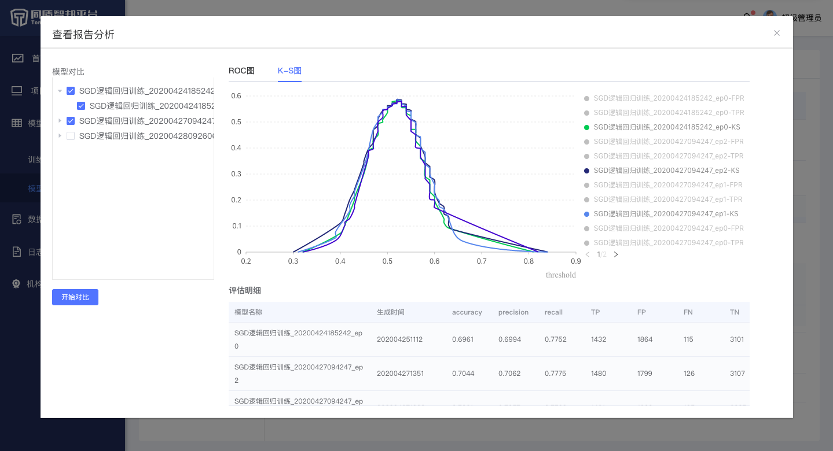This screenshot has height=451, width=833.
Task: Click the model grid icon in sidebar
Action: (x=17, y=123)
